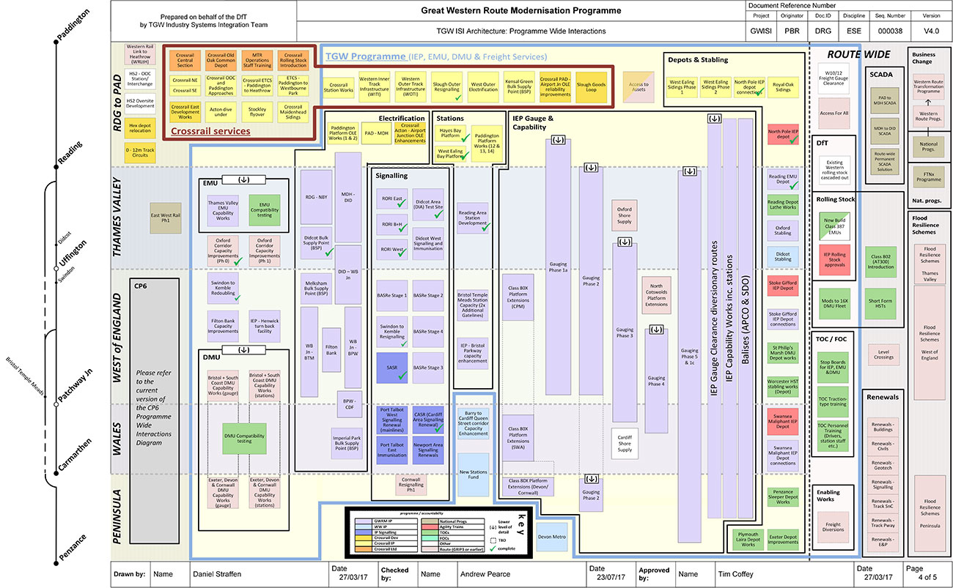The height and width of the screenshot is (588, 953).
Task: Expand the EMU lower-detail arrow
Action: 243,180
